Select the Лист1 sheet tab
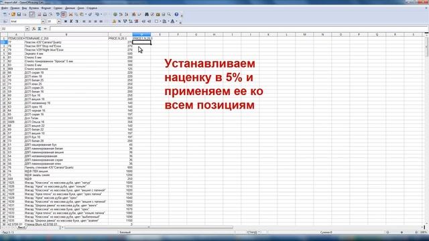 21,228
